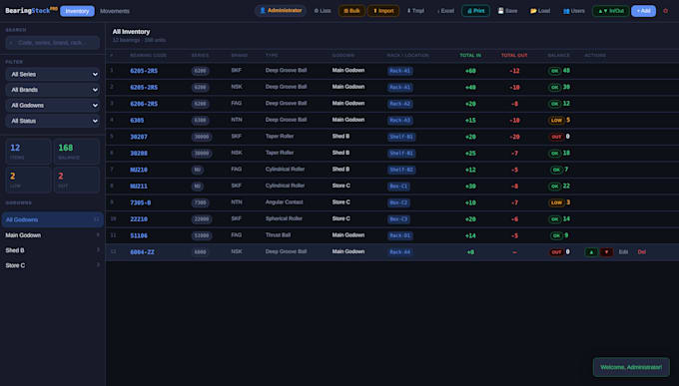Viewport: 679px width, 386px height.
Task: Click the LOW badge on the 6305 row
Action: (x=556, y=121)
